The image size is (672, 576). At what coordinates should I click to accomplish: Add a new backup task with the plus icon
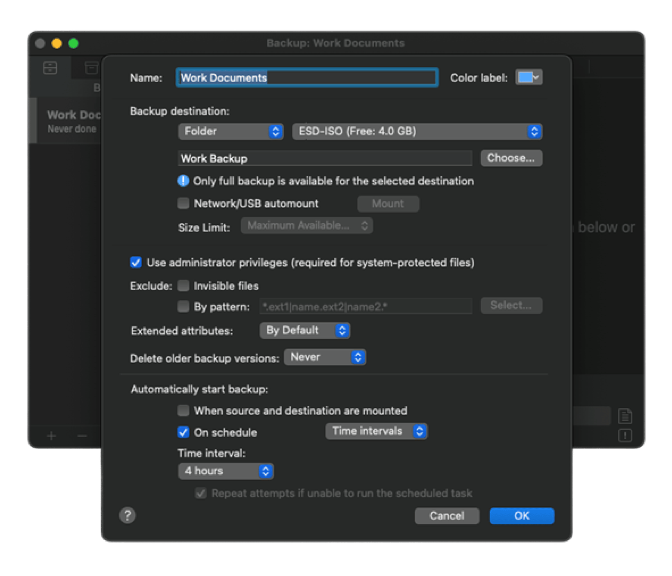tap(51, 436)
